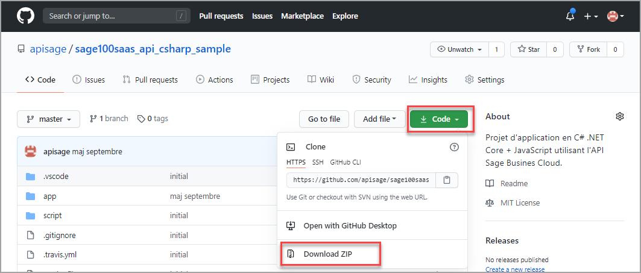Open the master branch dropdown
This screenshot has height=273, width=641.
(49, 119)
